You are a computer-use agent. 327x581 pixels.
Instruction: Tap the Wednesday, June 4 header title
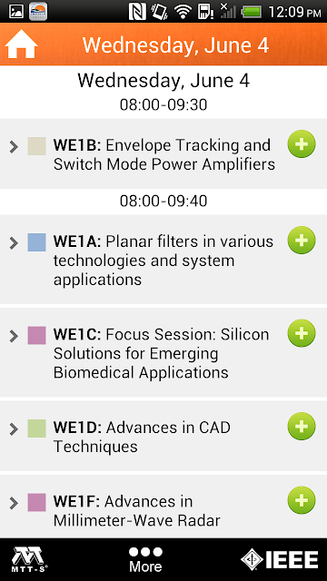(175, 44)
